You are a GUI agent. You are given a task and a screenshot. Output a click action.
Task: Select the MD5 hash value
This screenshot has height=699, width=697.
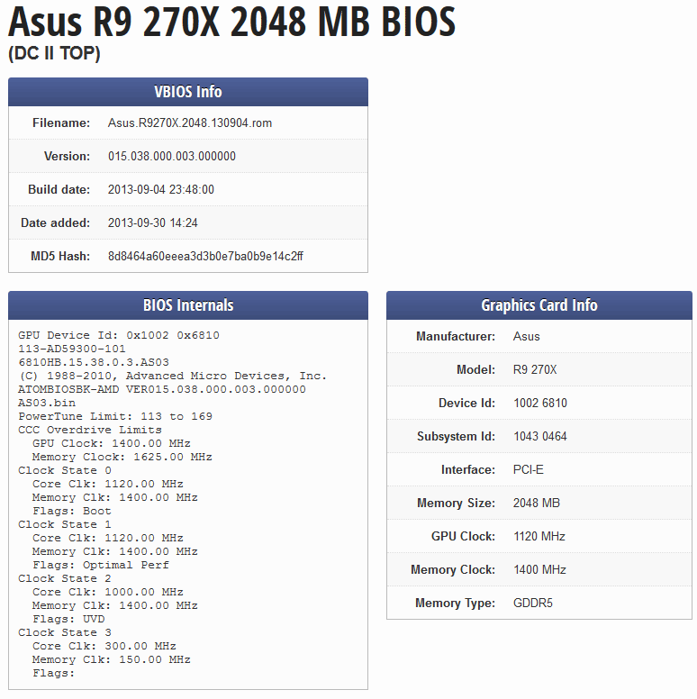pos(205,256)
